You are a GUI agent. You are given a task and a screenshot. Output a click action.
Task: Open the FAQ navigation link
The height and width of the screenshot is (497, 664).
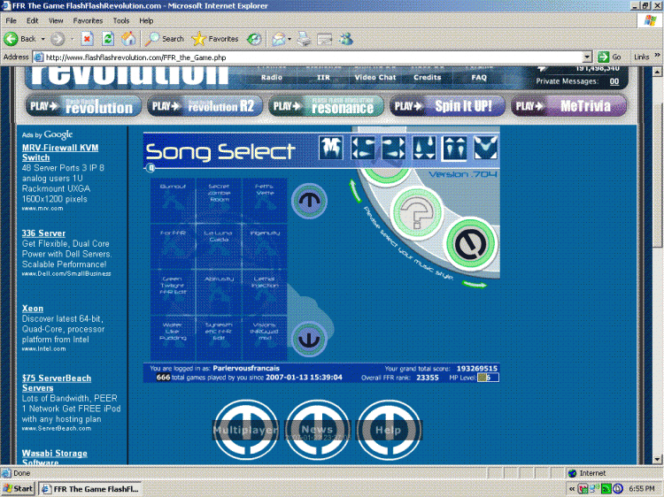pyautogui.click(x=479, y=78)
